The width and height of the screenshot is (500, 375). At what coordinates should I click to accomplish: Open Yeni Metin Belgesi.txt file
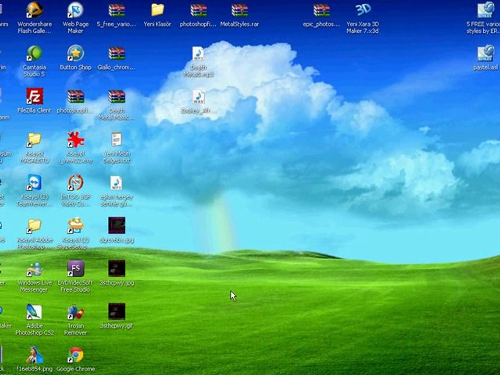(117, 140)
